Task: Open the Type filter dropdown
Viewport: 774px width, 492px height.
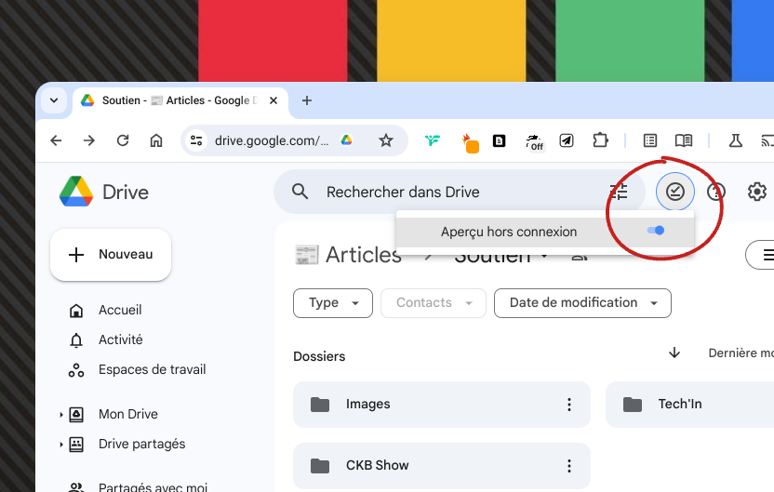Action: tap(333, 303)
